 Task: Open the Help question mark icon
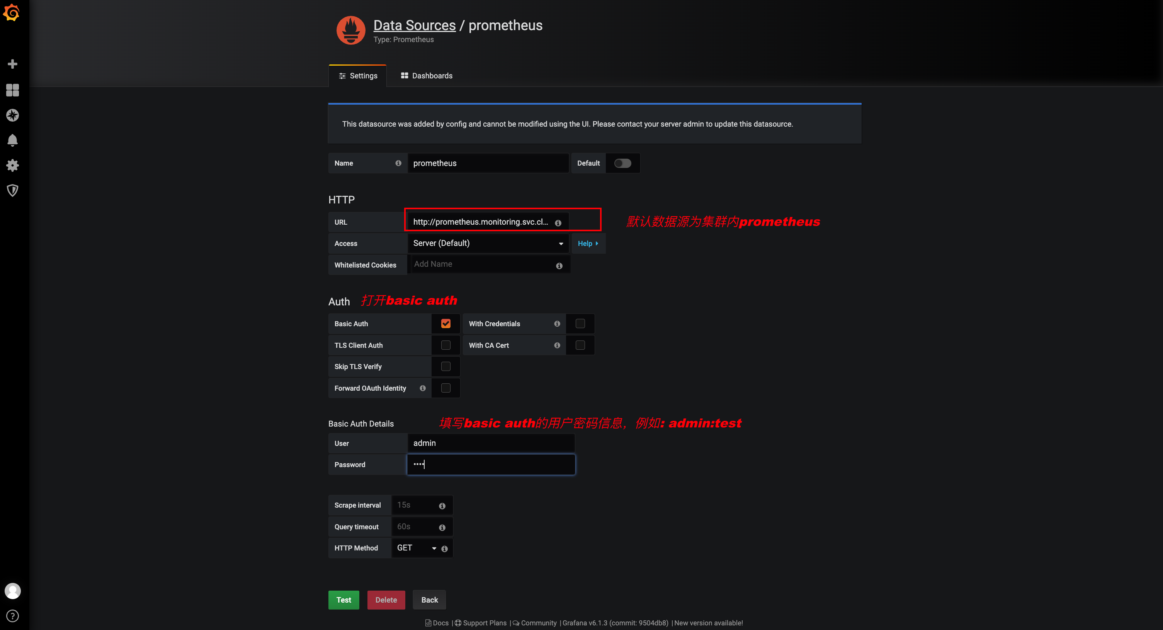click(12, 616)
